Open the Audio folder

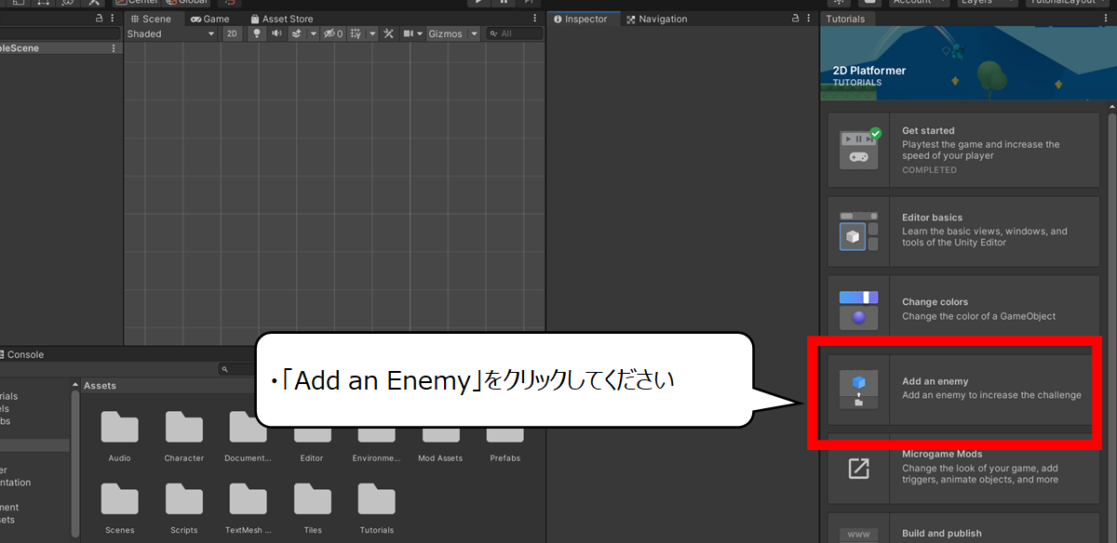pyautogui.click(x=119, y=434)
